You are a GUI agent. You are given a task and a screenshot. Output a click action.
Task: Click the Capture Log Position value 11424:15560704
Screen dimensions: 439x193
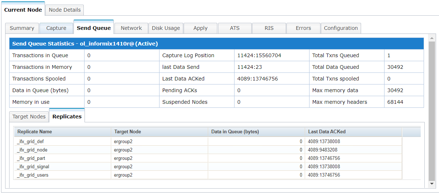point(259,55)
